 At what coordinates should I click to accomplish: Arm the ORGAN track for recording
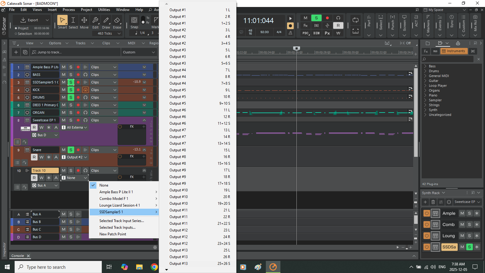pyautogui.click(x=78, y=113)
